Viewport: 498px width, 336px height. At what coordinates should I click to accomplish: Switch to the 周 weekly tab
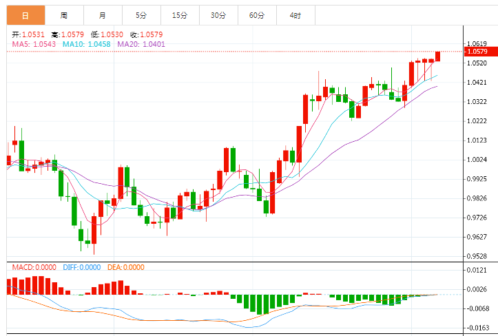(65, 15)
